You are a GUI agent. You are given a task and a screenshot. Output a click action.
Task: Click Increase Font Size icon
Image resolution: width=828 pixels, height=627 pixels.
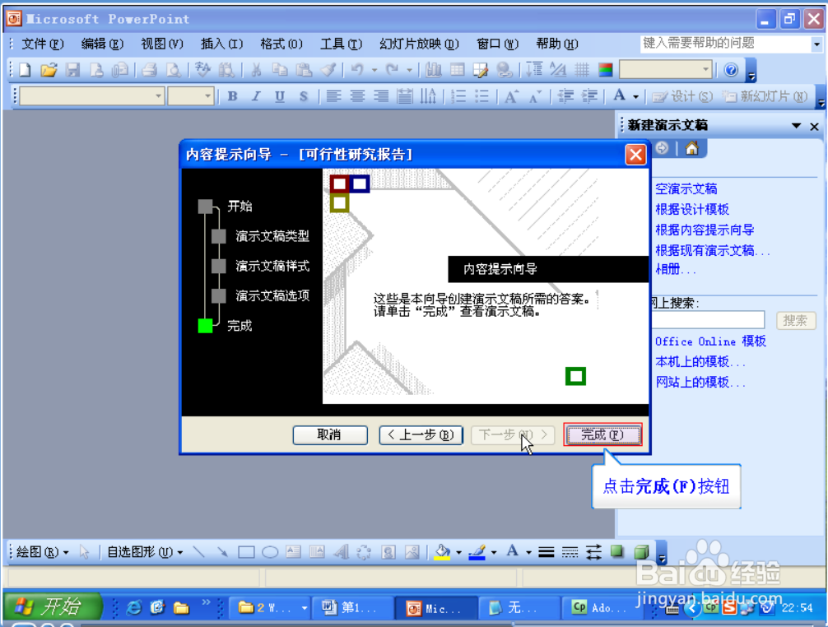[x=512, y=96]
